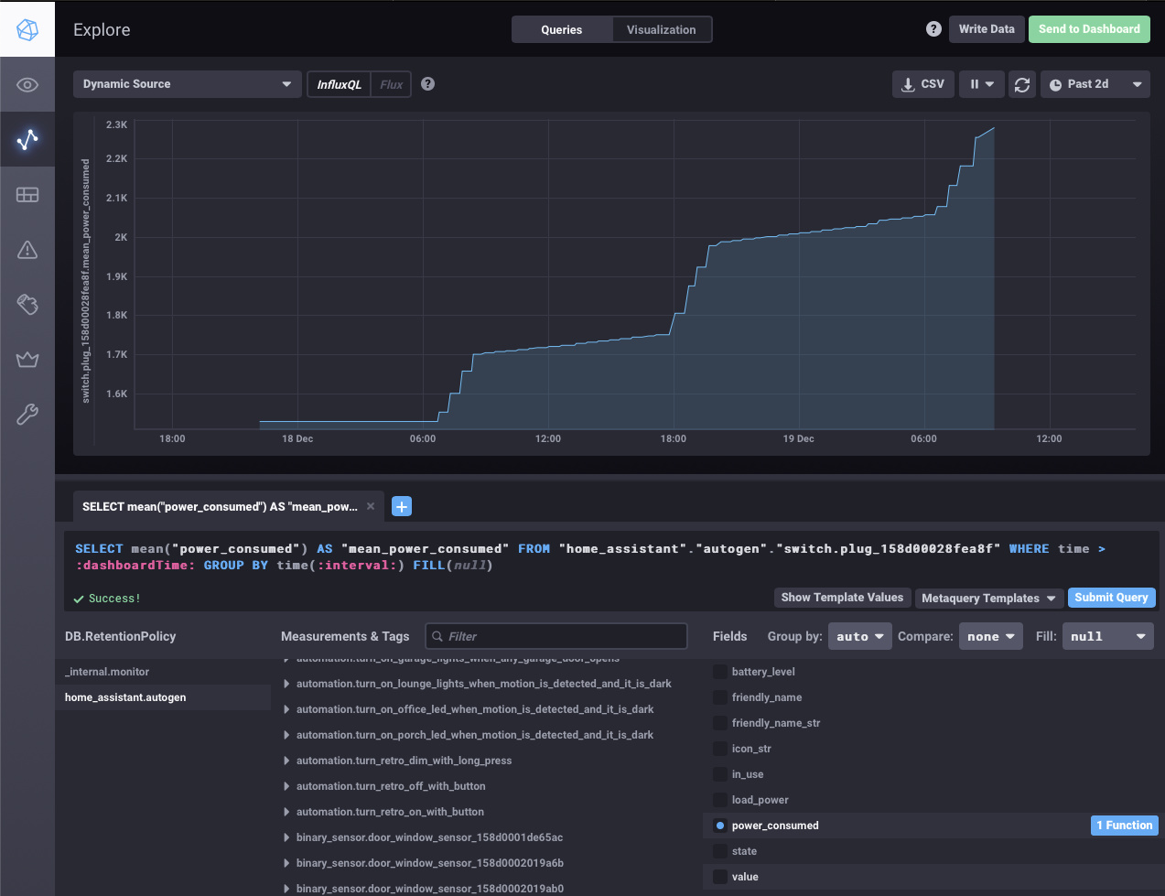Screen dimensions: 1165x896
Task: Click the refresh arrows icon button
Action: coord(1022,84)
